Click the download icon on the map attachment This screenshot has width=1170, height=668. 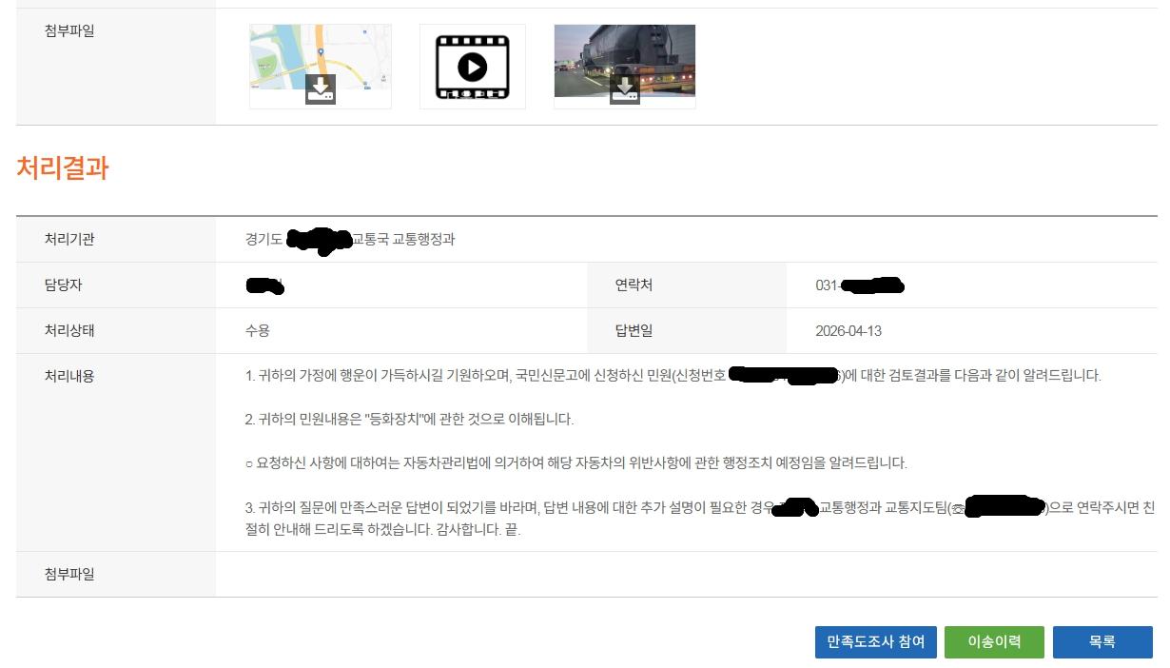click(x=321, y=88)
